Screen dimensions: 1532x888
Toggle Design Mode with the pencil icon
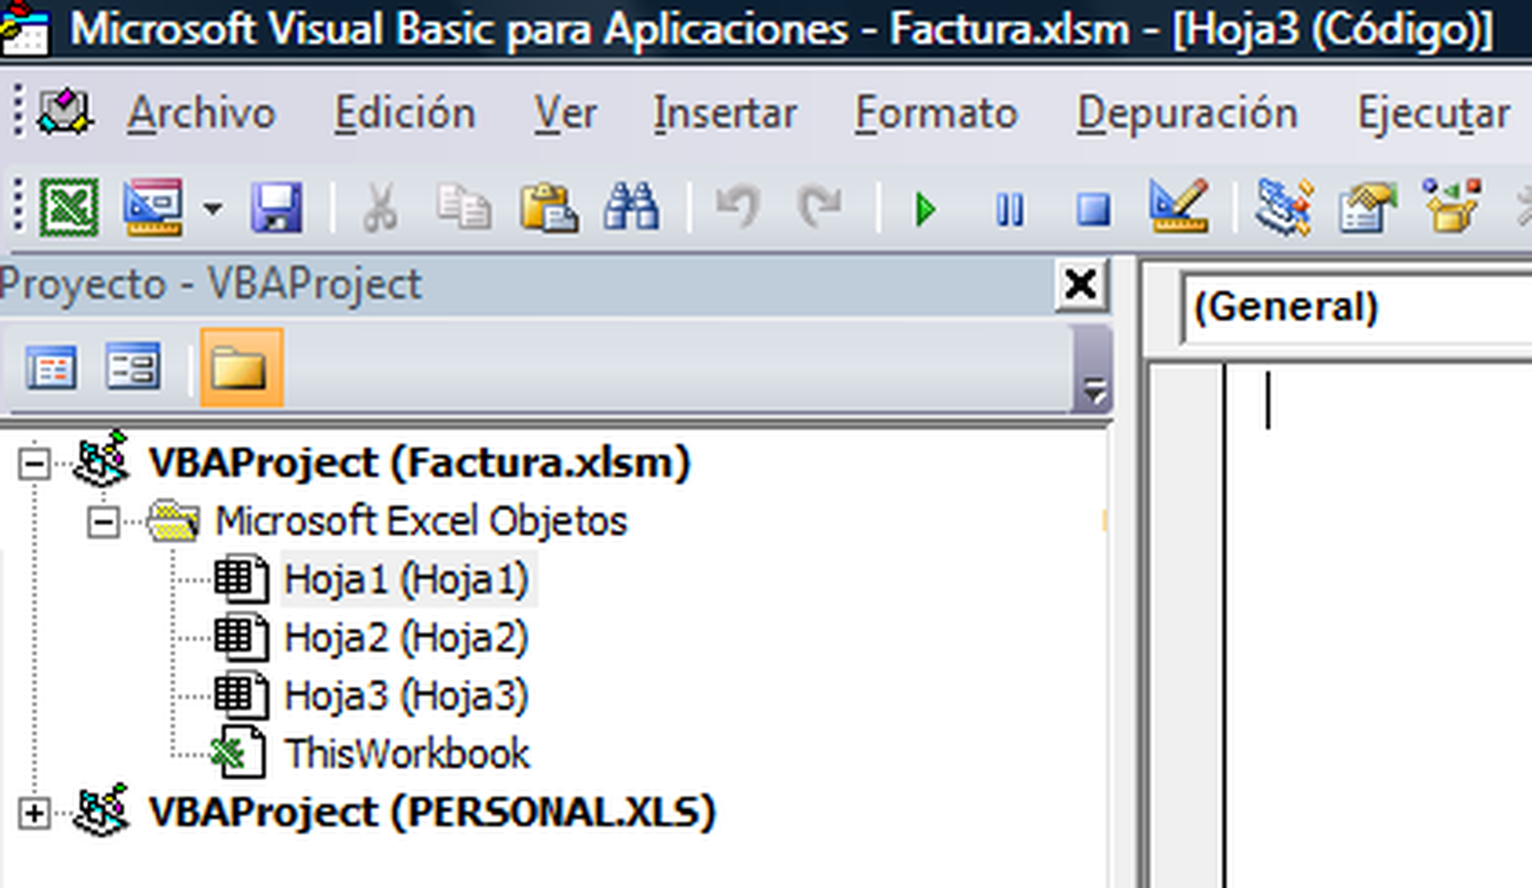(x=1181, y=209)
